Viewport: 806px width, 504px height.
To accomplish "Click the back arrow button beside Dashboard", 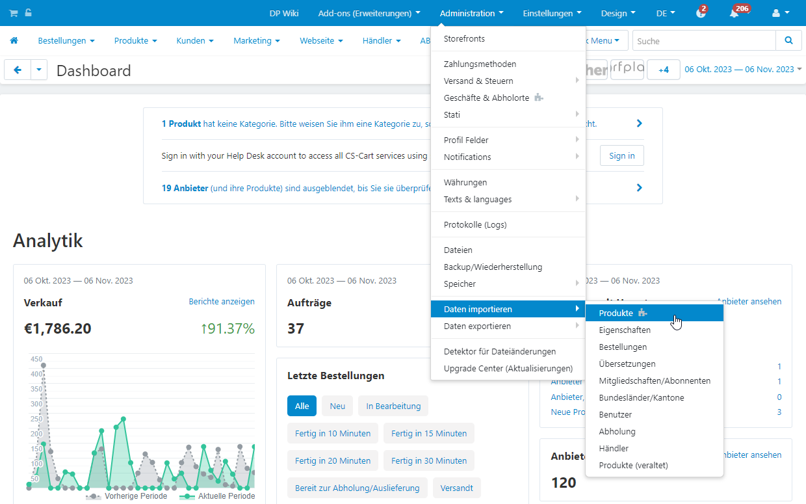I will 18,70.
